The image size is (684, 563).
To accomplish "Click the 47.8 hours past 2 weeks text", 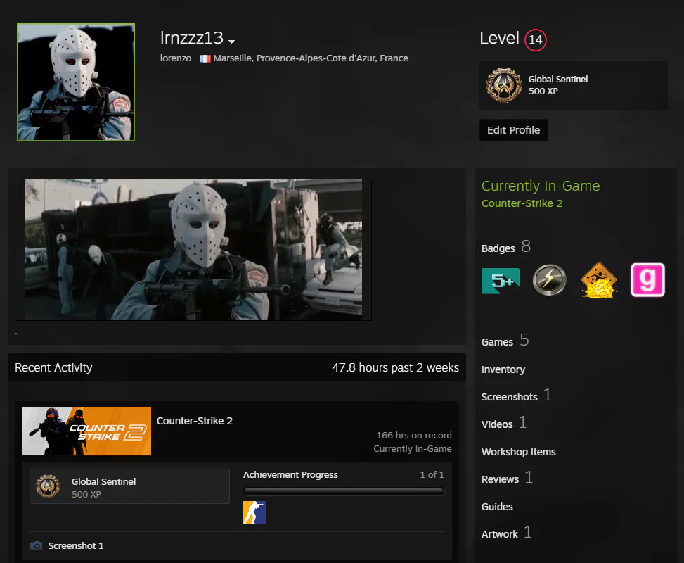I will pyautogui.click(x=395, y=368).
